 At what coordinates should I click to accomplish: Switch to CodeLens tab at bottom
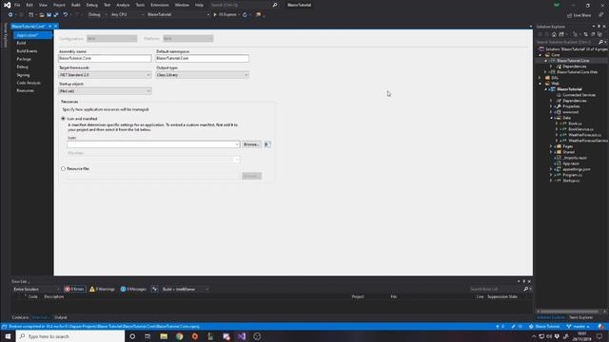[20, 317]
